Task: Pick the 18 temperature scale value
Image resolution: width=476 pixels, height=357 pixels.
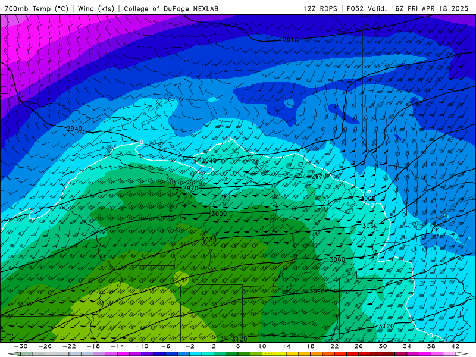Action: point(310,346)
